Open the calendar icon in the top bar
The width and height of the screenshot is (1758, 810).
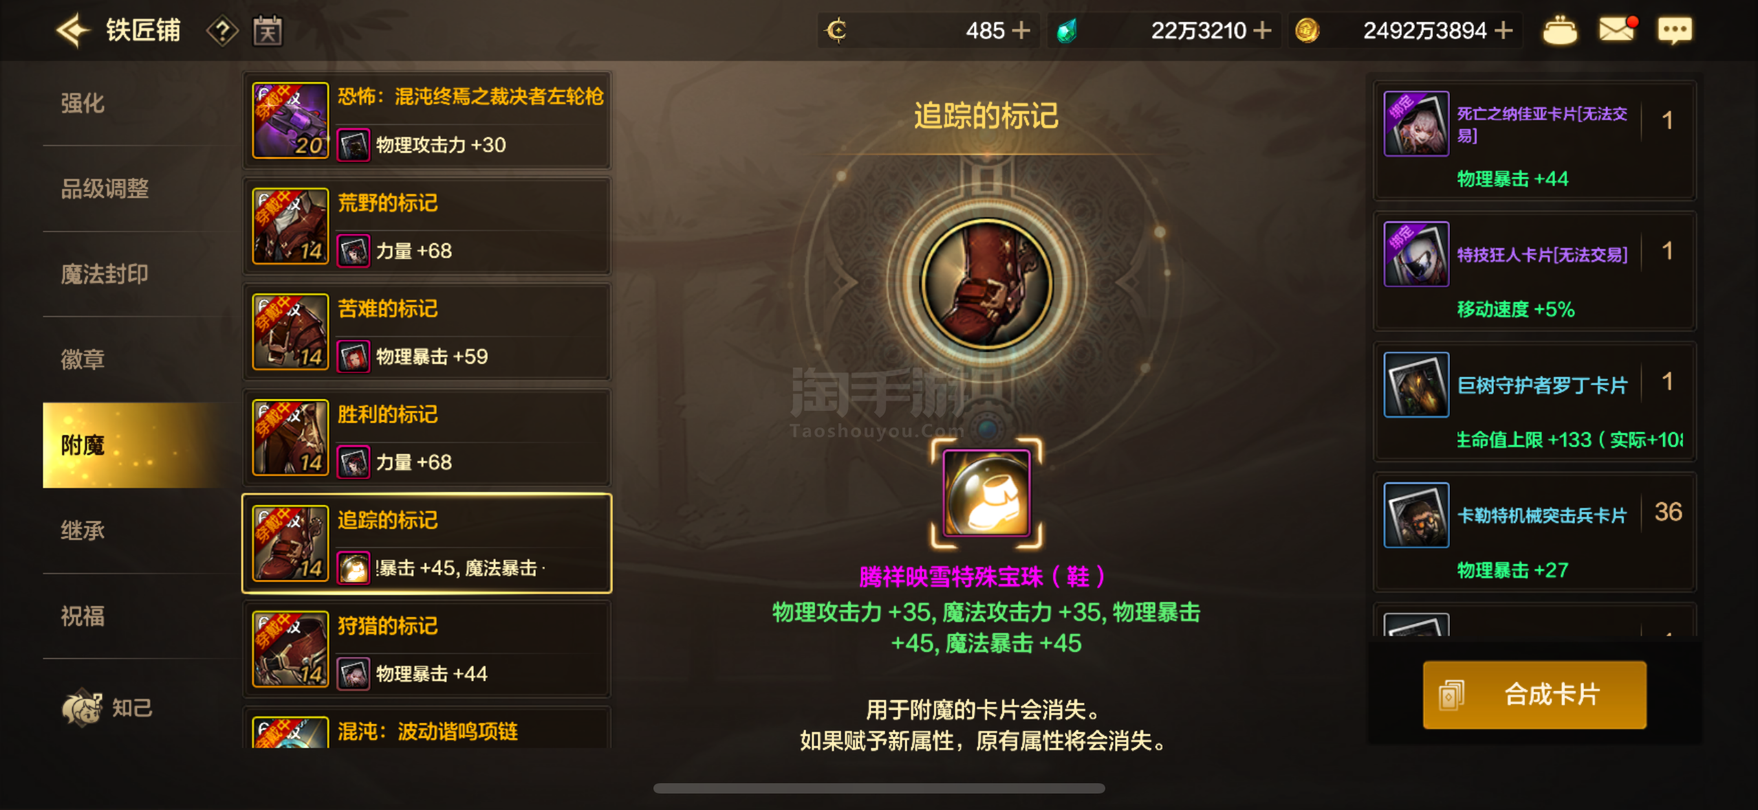click(268, 31)
